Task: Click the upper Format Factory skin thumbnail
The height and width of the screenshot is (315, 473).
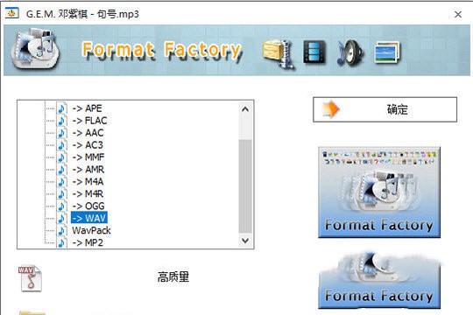Action: click(379, 192)
